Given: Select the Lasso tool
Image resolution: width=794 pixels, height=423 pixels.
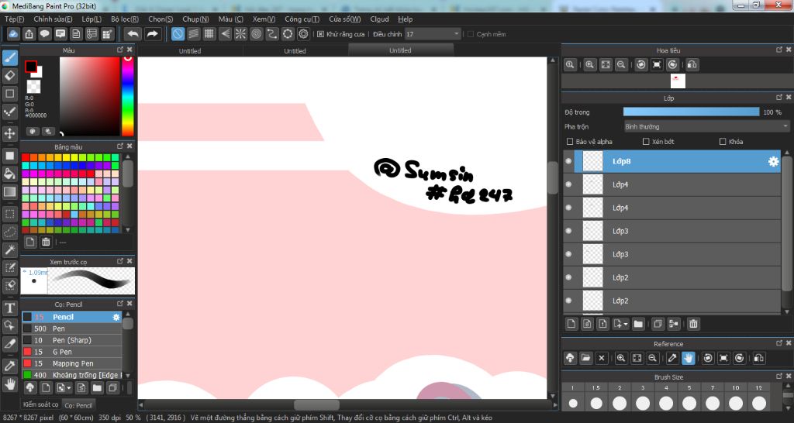Looking at the screenshot, I should tap(9, 232).
